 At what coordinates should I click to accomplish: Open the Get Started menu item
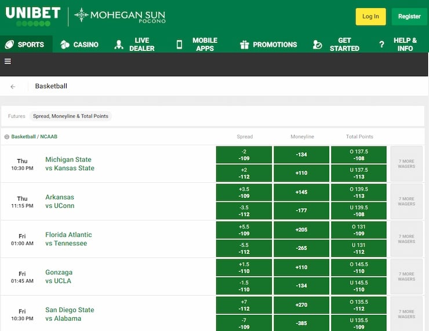tap(336, 44)
